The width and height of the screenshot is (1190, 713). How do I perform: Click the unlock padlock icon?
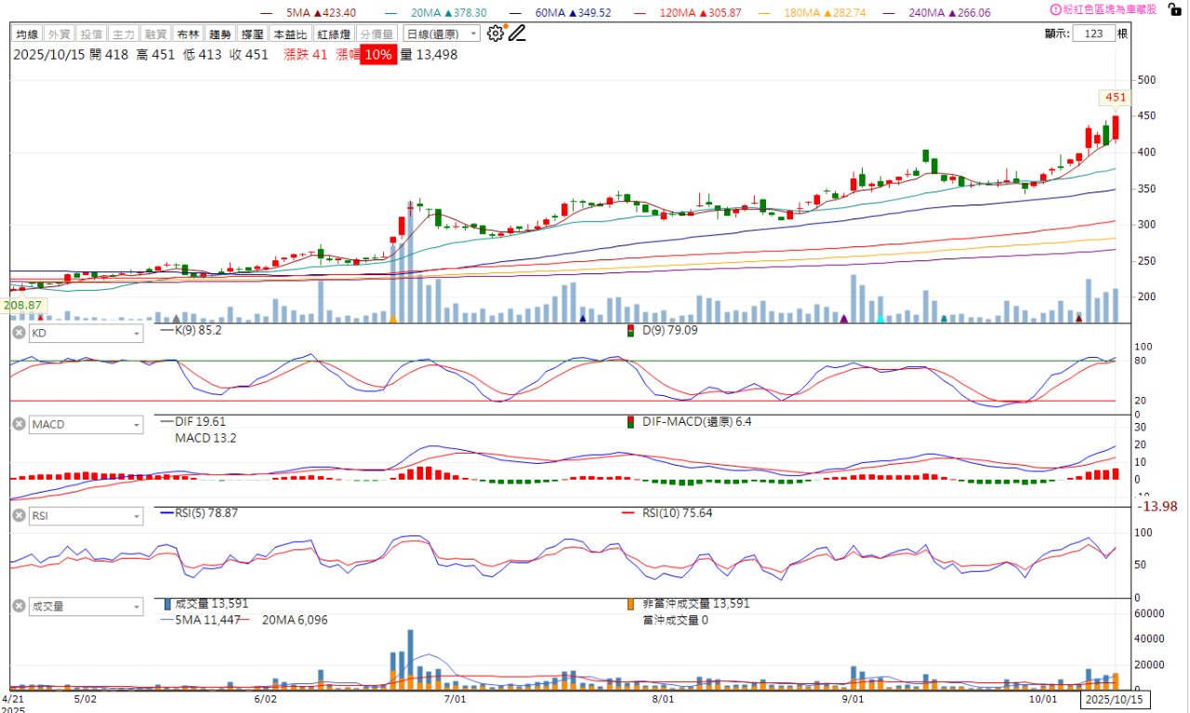click(1173, 9)
